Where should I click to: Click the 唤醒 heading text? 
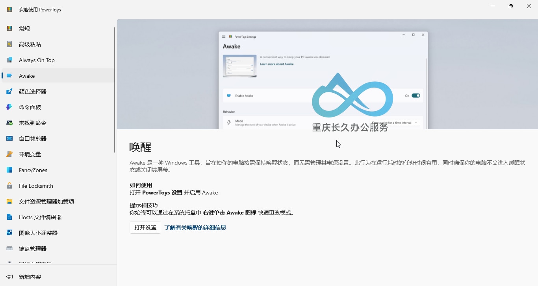141,147
